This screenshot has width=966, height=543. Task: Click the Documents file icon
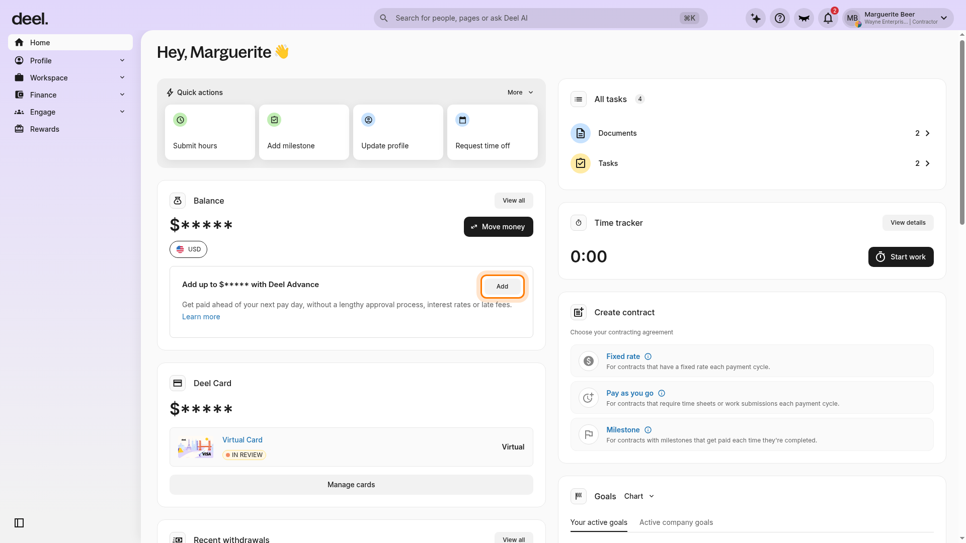coord(581,133)
